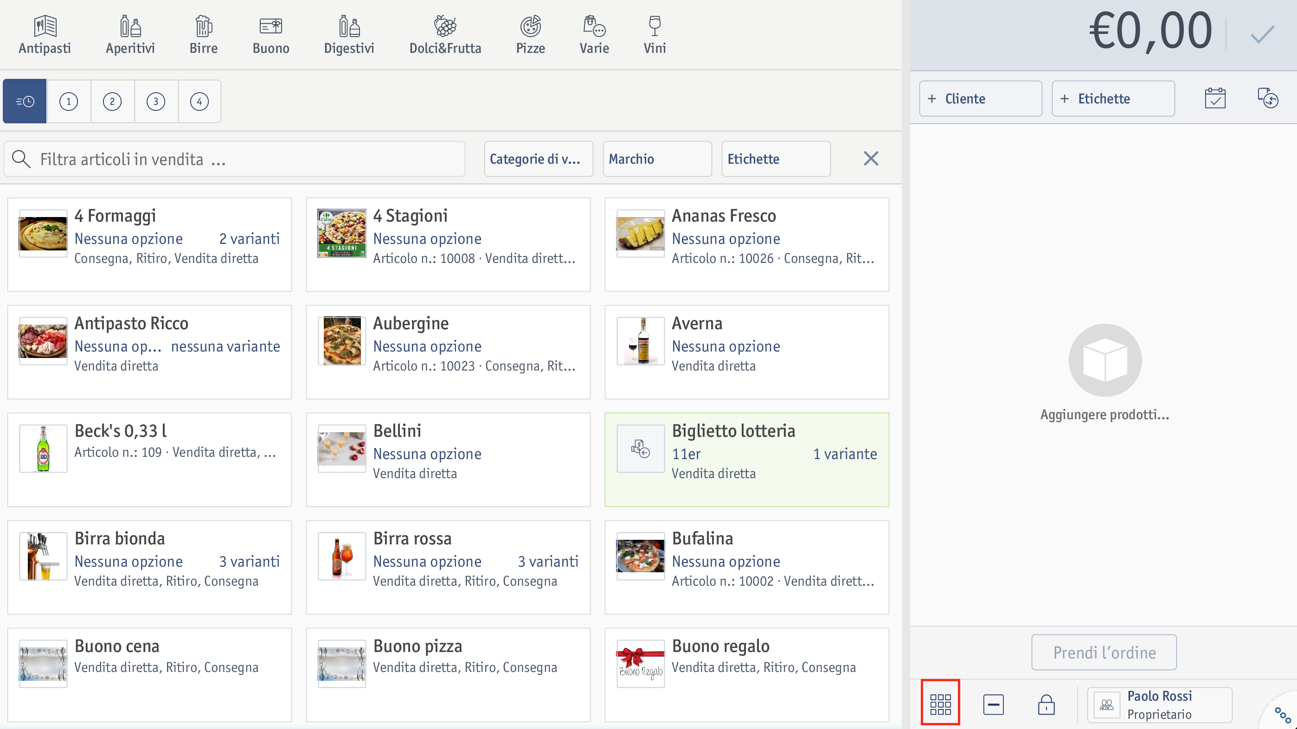Image resolution: width=1297 pixels, height=729 pixels.
Task: Click the minus icon in bottom bar
Action: click(x=993, y=704)
